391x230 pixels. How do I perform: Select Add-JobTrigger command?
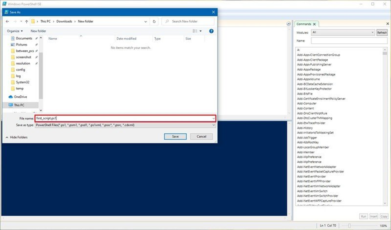[x=307, y=137]
